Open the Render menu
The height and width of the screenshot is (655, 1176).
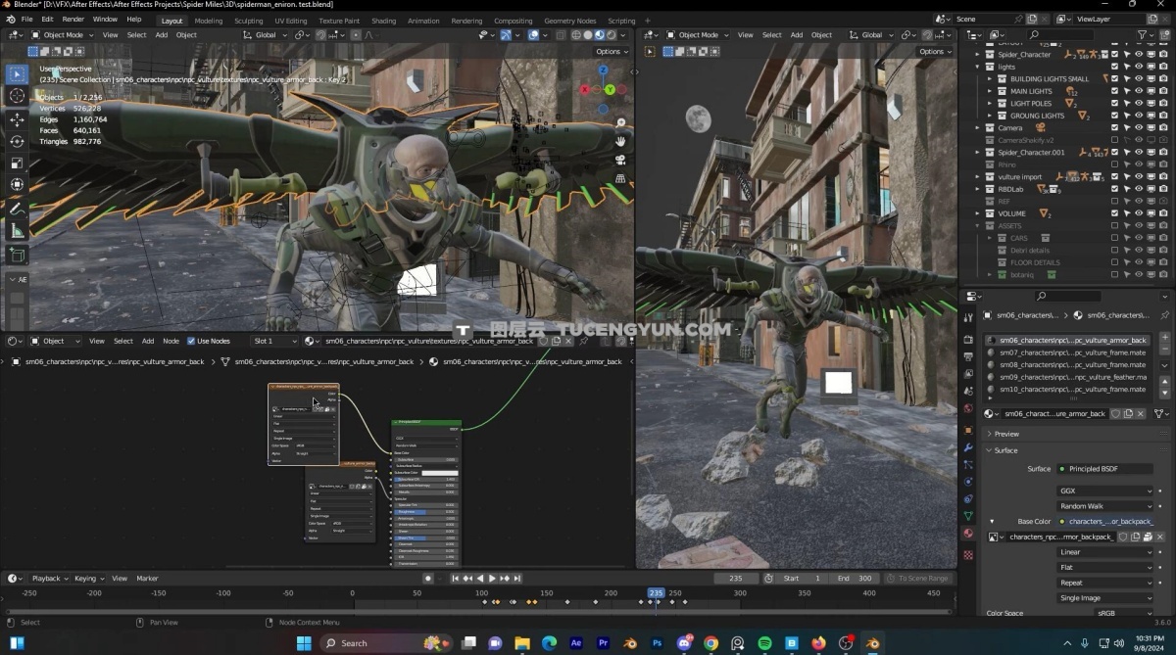click(73, 20)
